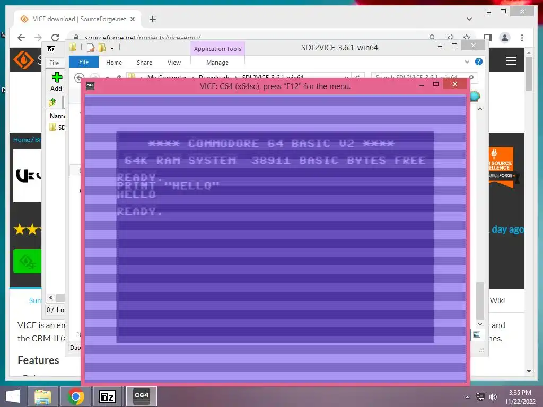543x407 pixels.
Task: Open the 7-Zip taskbar button
Action: [107, 396]
